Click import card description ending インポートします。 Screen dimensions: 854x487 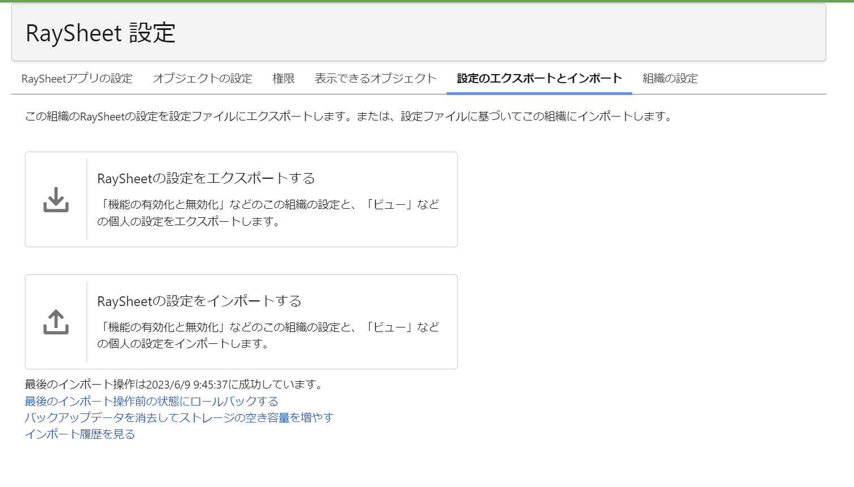coord(268,335)
